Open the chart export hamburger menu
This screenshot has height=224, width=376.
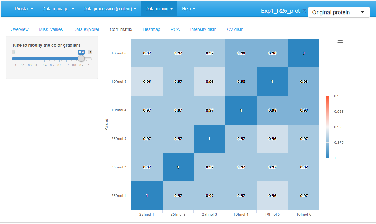tap(340, 42)
